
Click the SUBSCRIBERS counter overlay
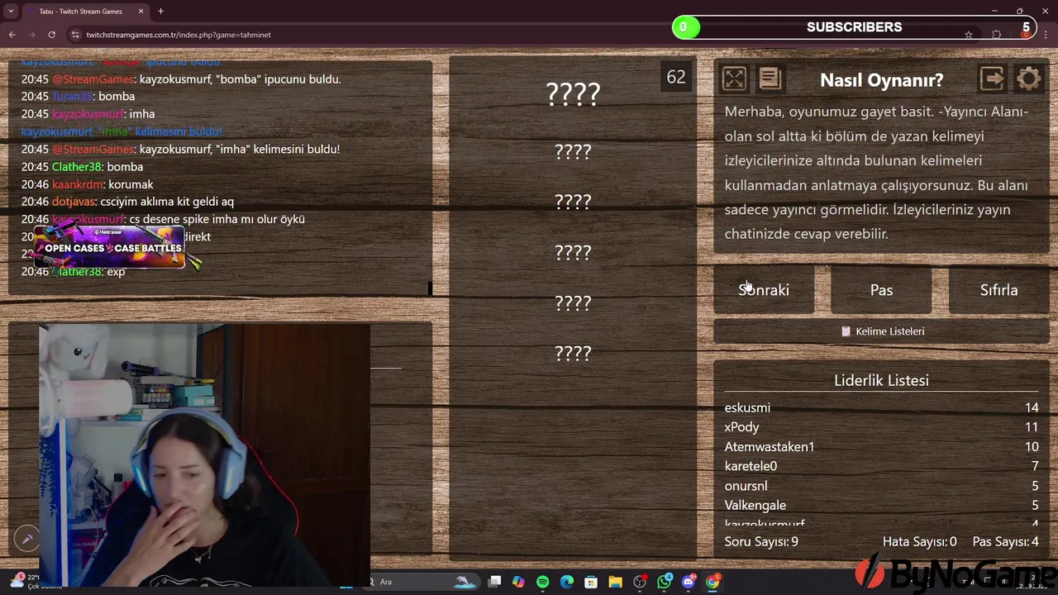854,27
